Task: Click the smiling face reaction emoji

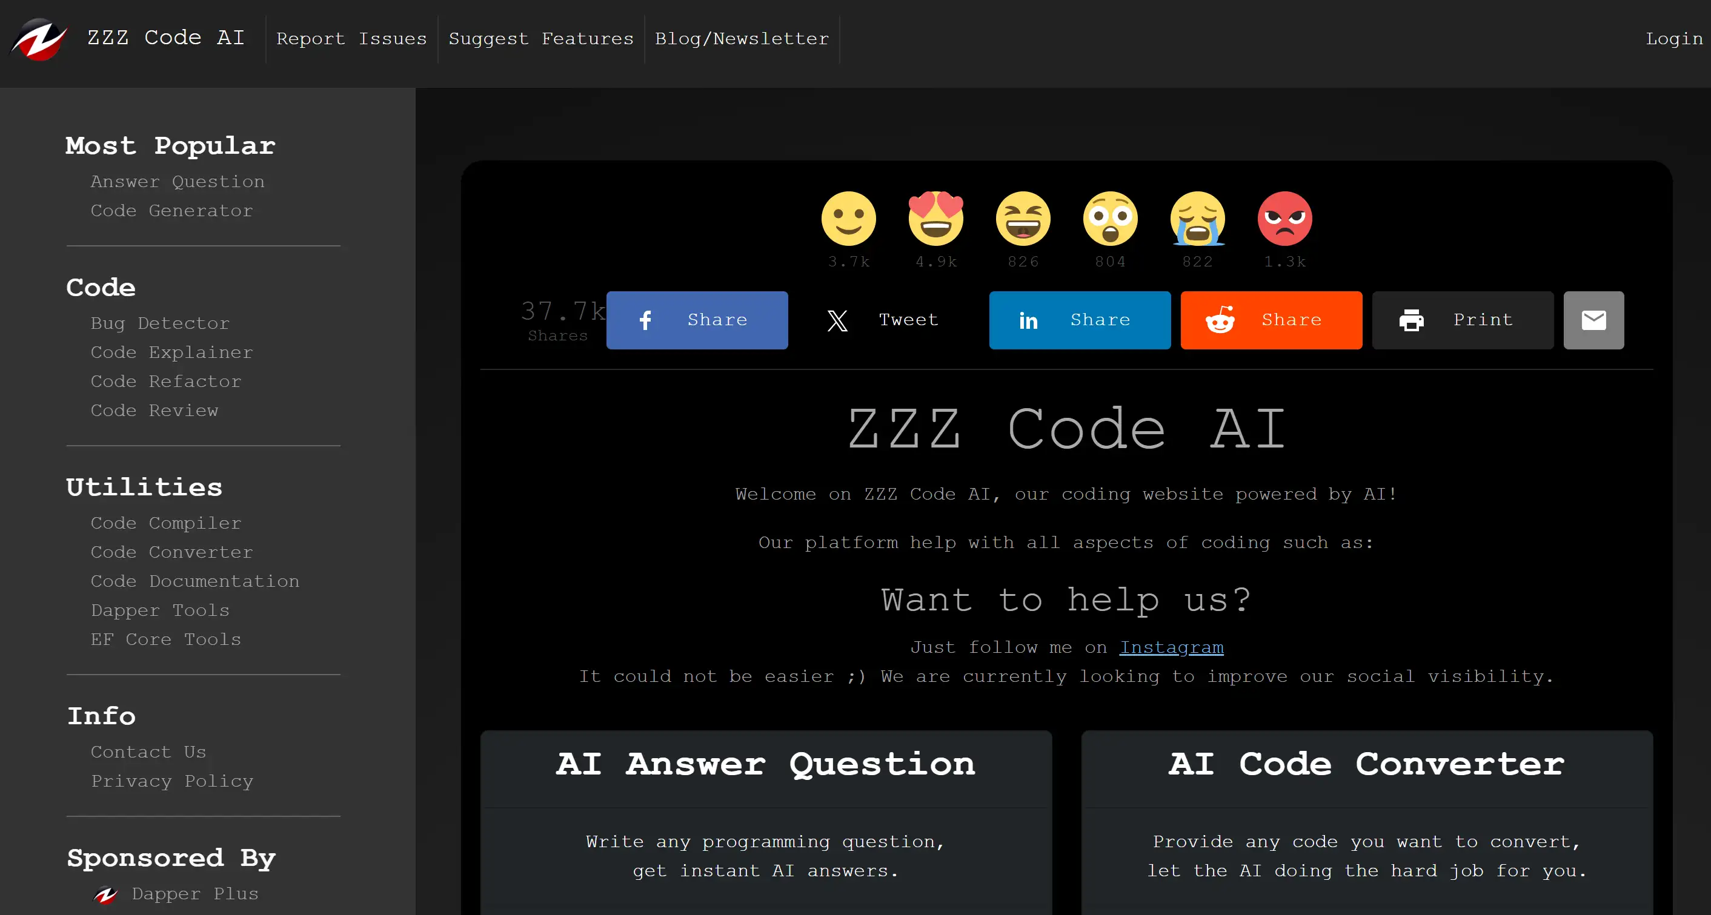Action: pyautogui.click(x=848, y=219)
